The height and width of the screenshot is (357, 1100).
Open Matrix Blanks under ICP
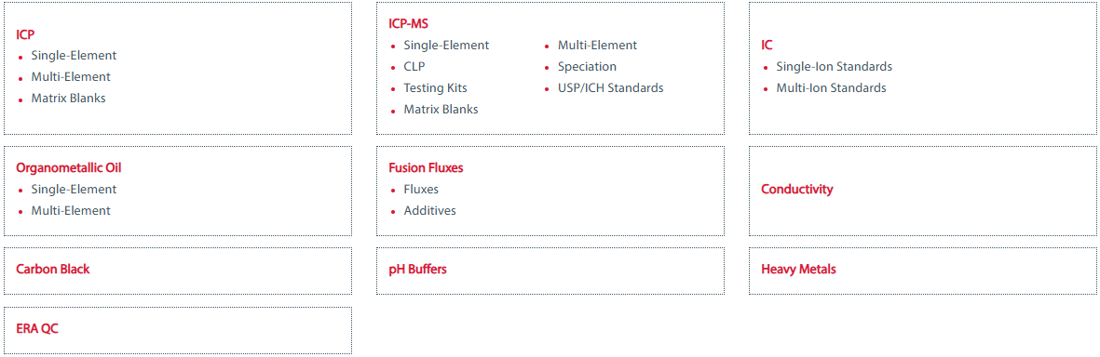click(68, 98)
